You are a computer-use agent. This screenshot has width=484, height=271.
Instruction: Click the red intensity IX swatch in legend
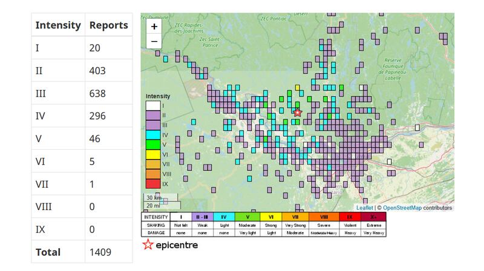pos(153,184)
